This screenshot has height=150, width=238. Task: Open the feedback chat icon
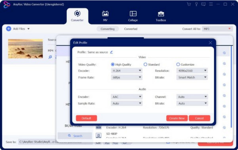(x=203, y=4)
